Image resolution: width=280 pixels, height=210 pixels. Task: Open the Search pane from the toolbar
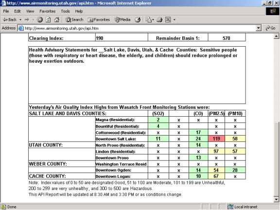74,19
